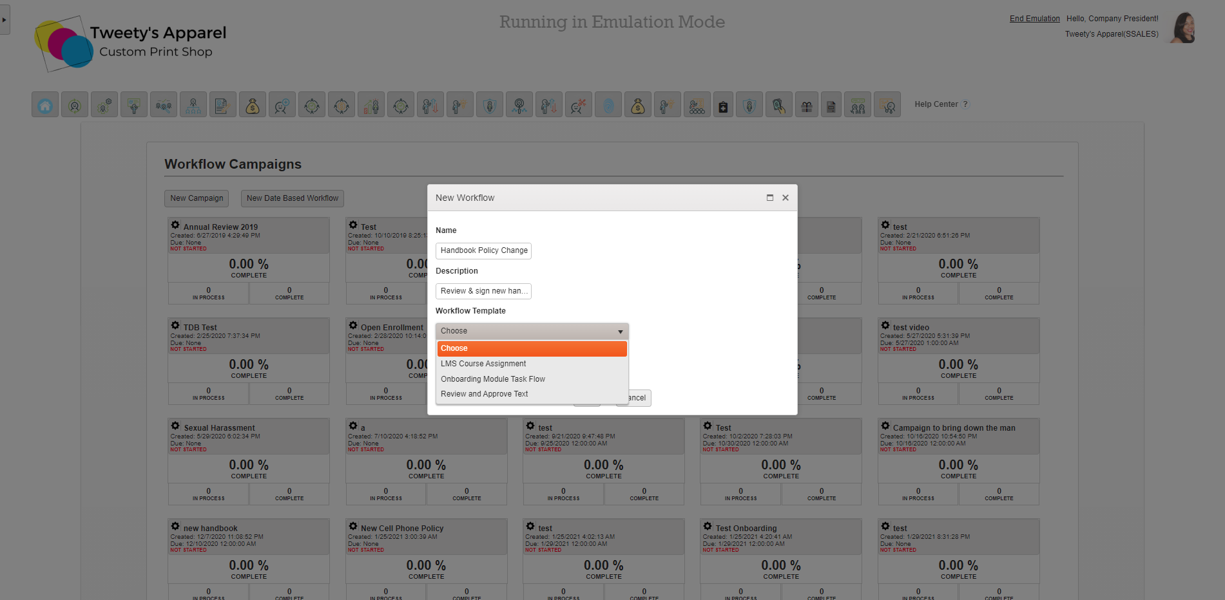Maximize the New Workflow dialog

click(769, 198)
